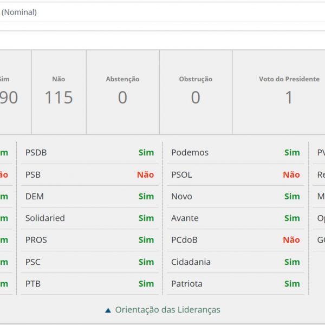Collapse the Orientação das Lideranças section
The height and width of the screenshot is (325, 325).
coord(167,310)
